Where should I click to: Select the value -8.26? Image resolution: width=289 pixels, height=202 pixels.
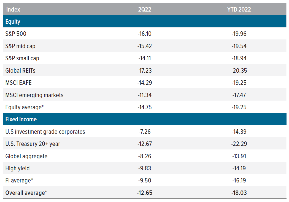pos(144,156)
